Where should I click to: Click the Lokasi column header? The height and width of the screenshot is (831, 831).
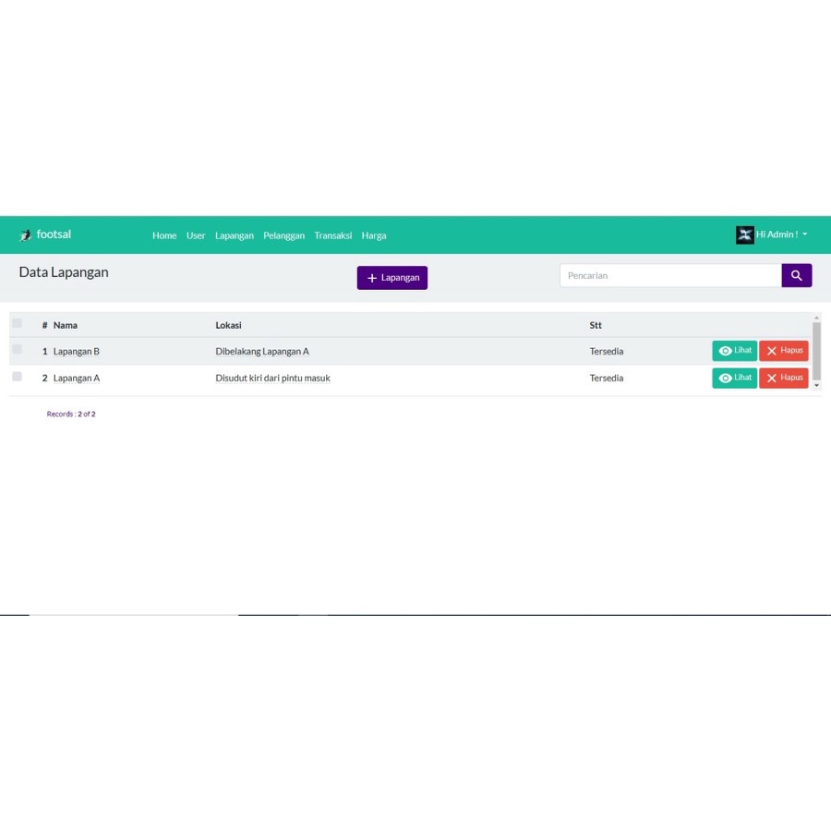(228, 325)
